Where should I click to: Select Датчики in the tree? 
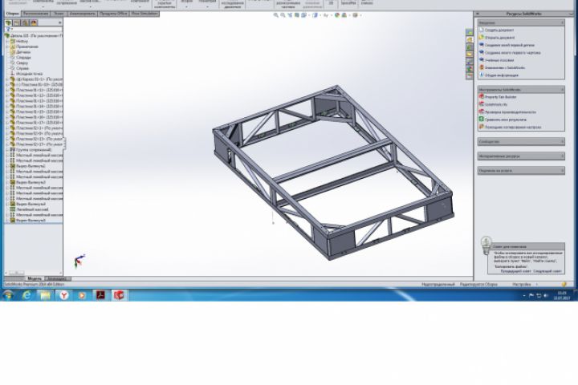coord(23,52)
